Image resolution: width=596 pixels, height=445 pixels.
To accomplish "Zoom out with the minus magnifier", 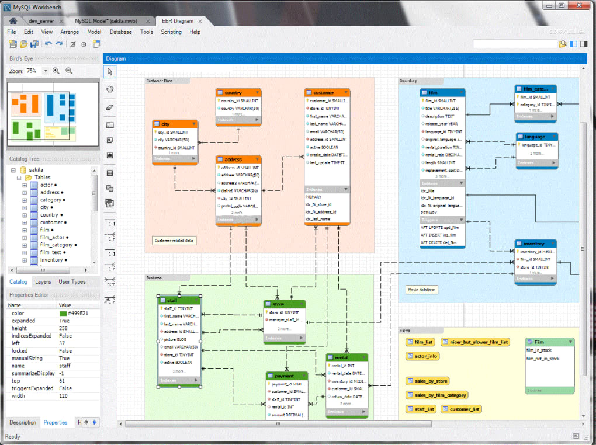I will [69, 71].
